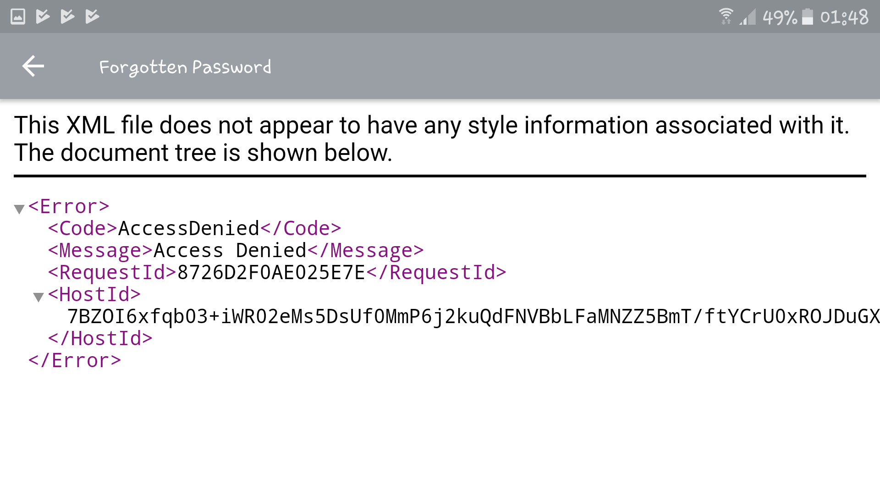Tap the 01:48 clock in status bar

844,17
